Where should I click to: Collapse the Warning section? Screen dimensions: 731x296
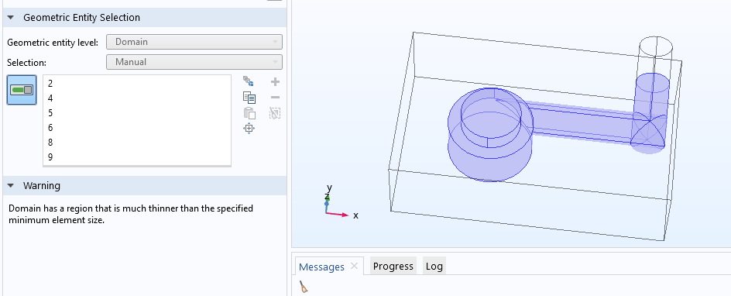coord(10,186)
